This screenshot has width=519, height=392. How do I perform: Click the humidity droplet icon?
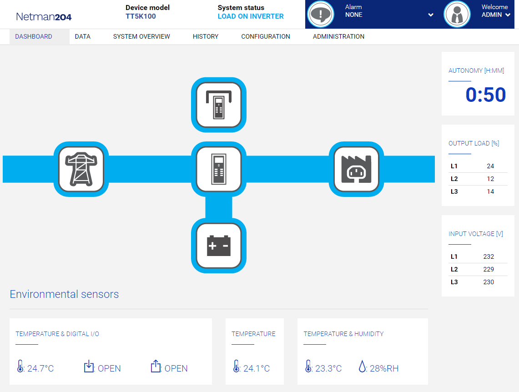(362, 367)
